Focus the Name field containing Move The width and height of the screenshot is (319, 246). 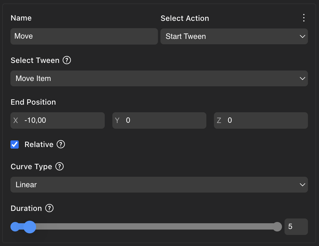point(84,36)
